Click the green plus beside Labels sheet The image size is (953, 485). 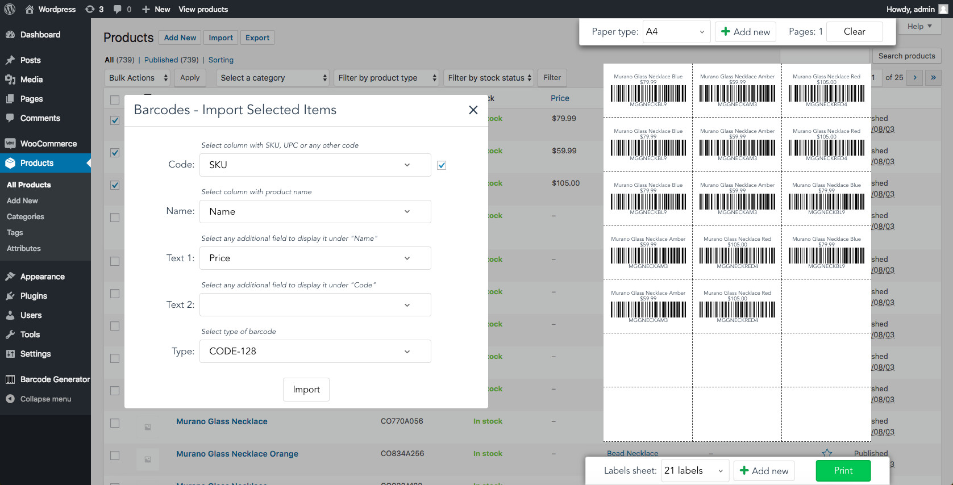click(x=744, y=470)
